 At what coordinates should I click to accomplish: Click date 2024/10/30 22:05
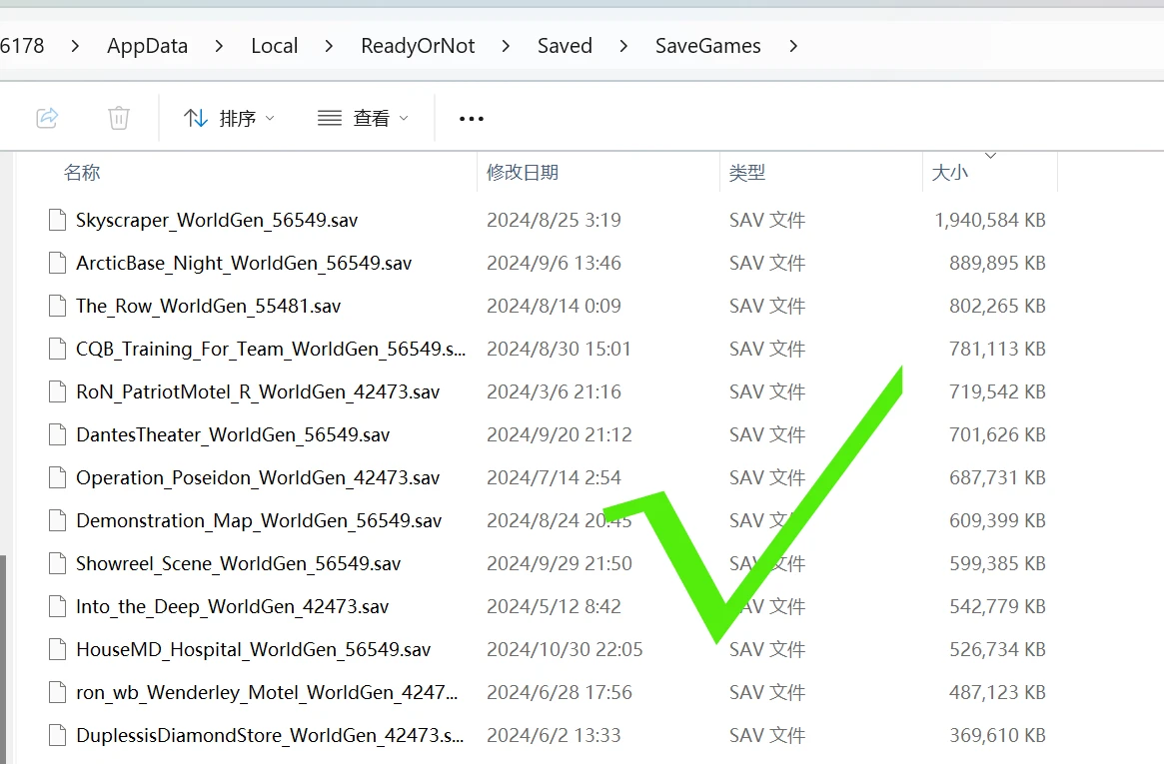coord(565,650)
